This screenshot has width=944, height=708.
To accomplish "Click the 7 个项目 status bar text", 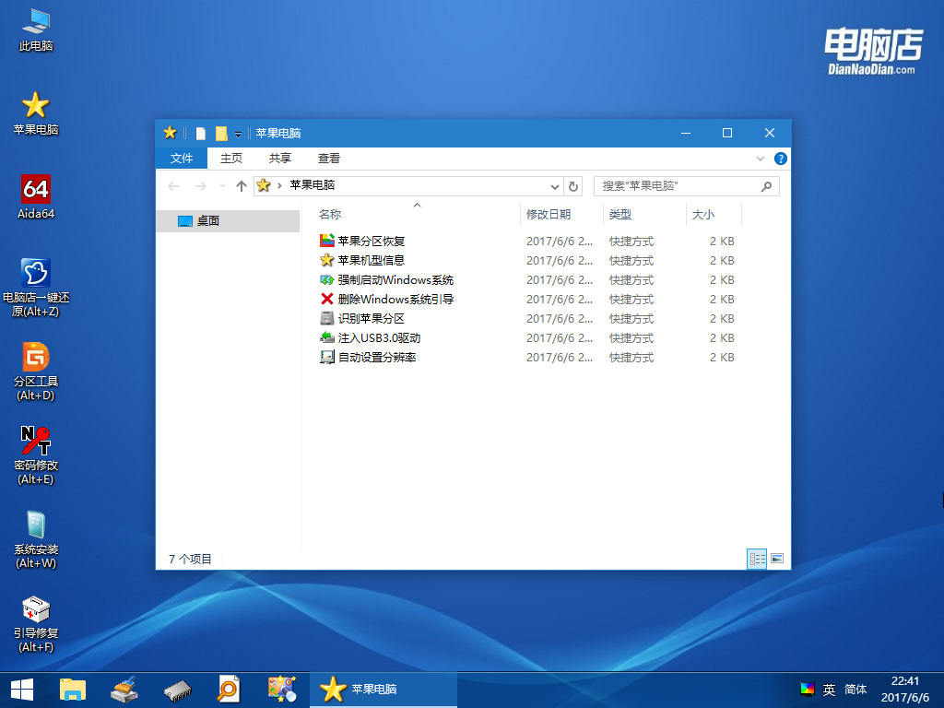I will (x=190, y=559).
